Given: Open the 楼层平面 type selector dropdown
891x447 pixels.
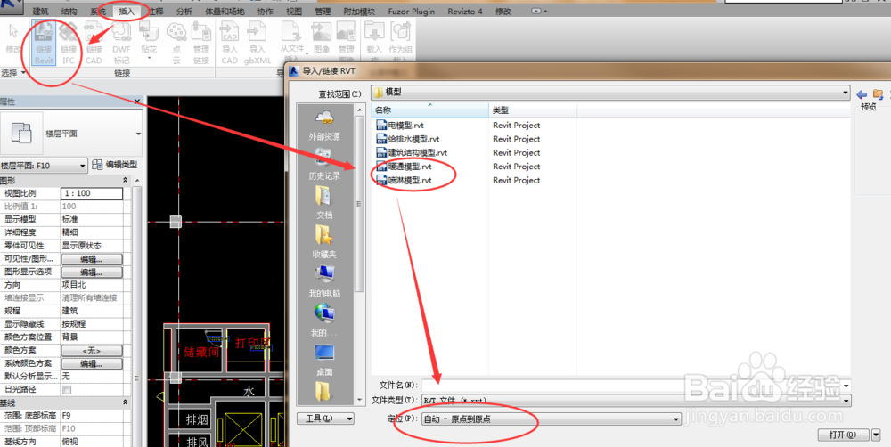Looking at the screenshot, I should point(138,134).
